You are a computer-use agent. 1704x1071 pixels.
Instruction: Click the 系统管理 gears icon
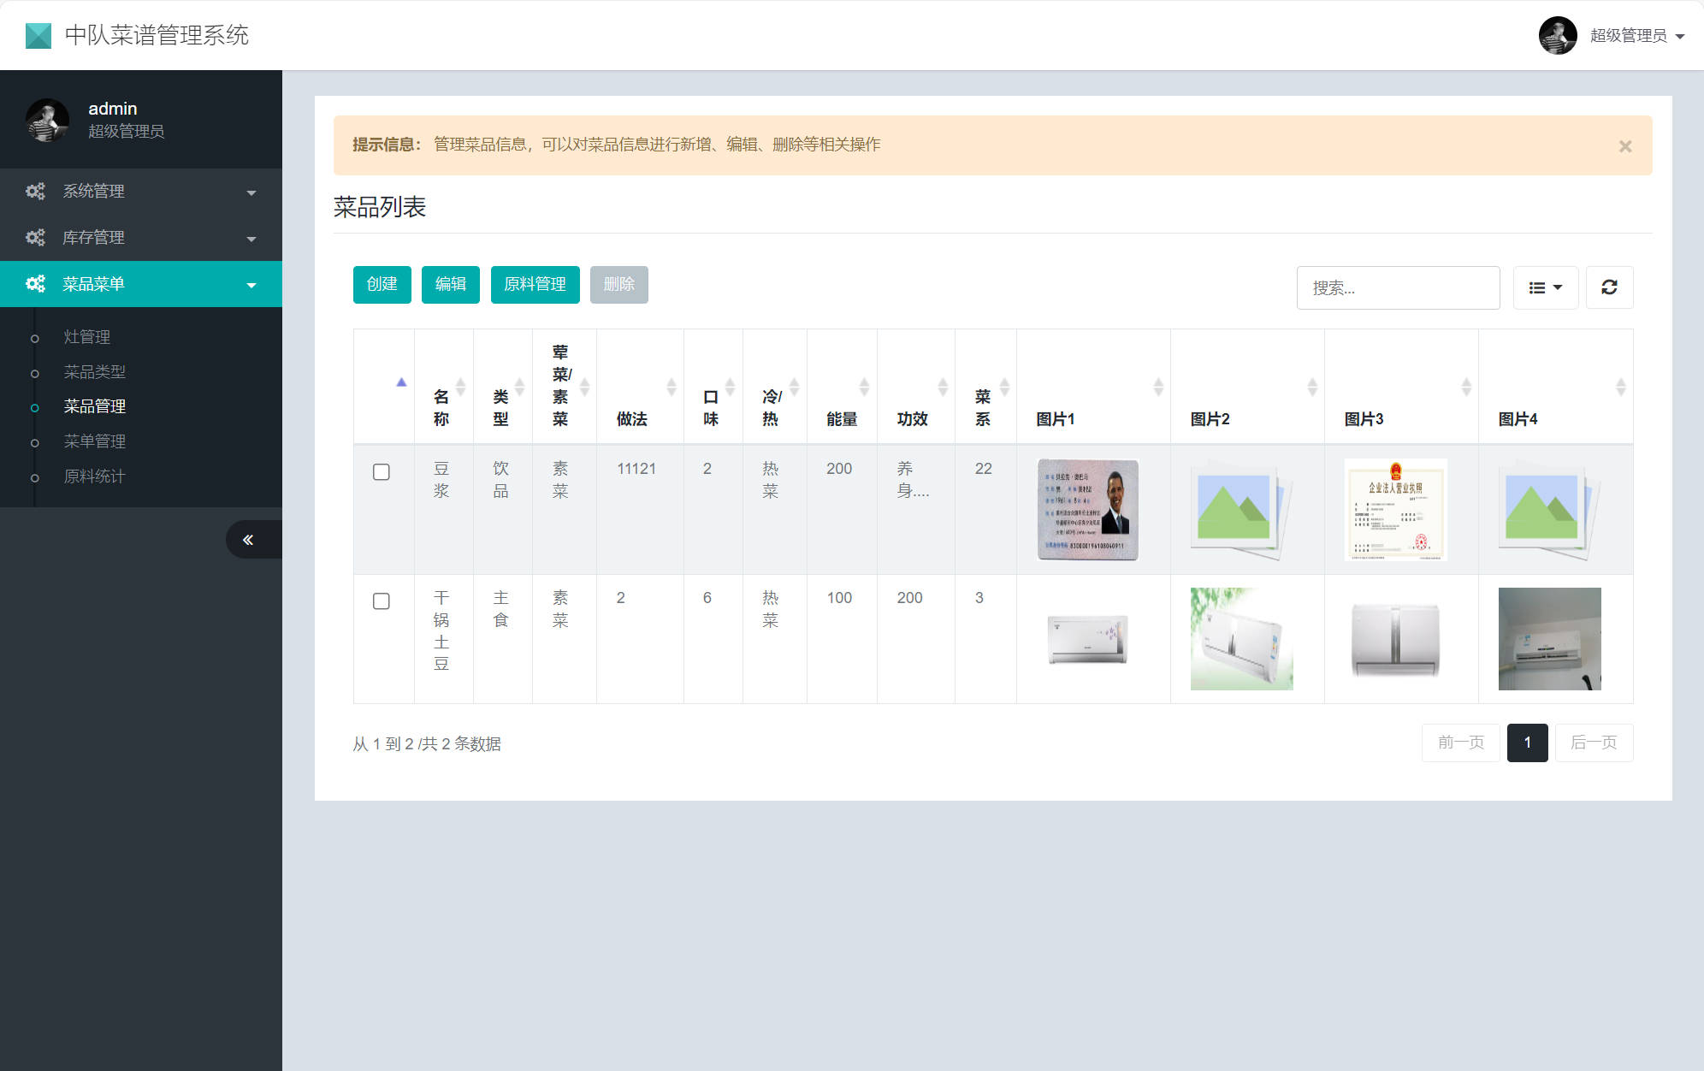pos(35,191)
